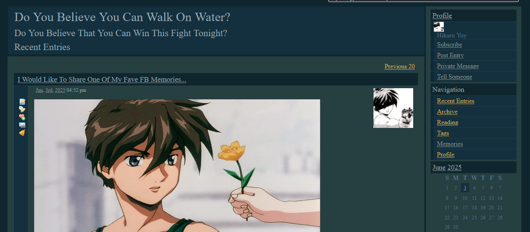Open Reading in Navigation menu
530x232 pixels.
coord(447,122)
